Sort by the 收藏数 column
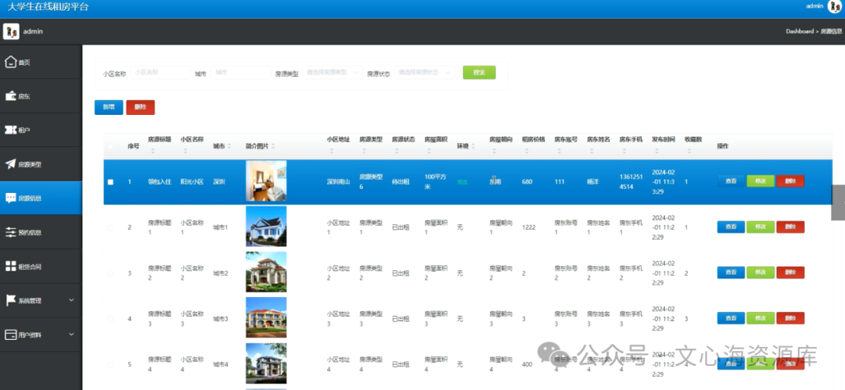 point(689,152)
